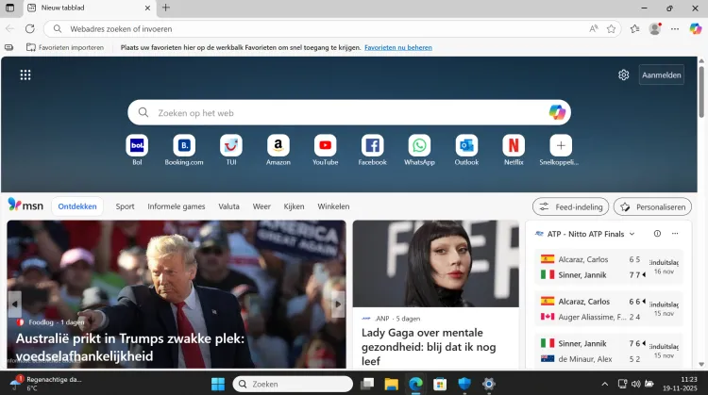708x395 pixels.
Task: Click the Copilot icon in search box
Action: pos(557,112)
